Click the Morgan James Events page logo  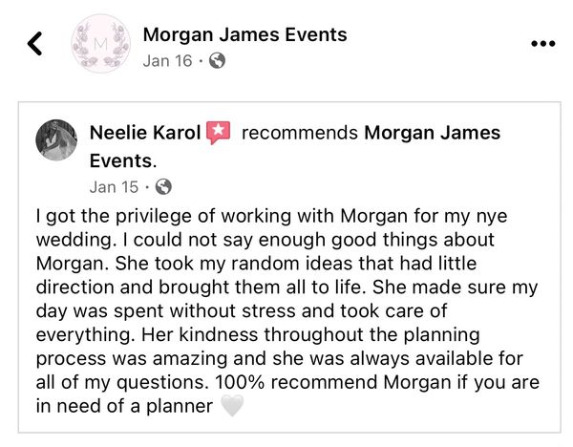point(101,45)
